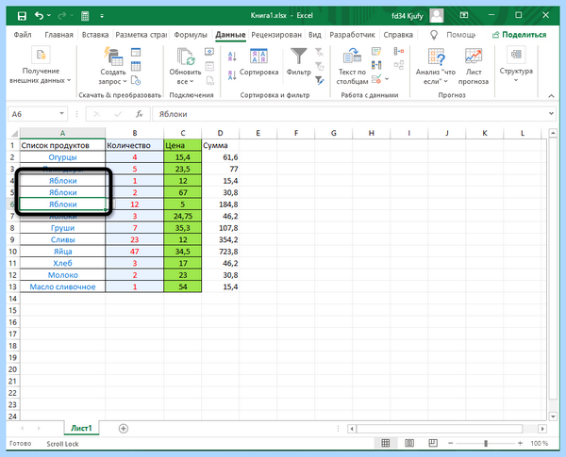The image size is (566, 457).
Task: Open Анализ "что если" dropdown
Action: [436, 66]
